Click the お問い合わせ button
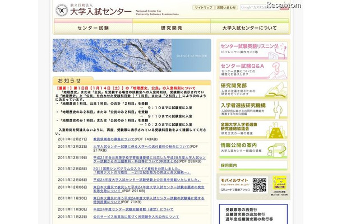The height and width of the screenshot is (224, 342). click(x=226, y=8)
